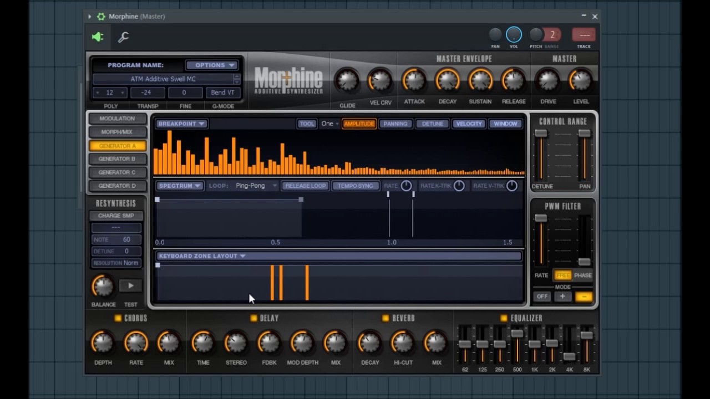Click the Master Drive knob

[x=548, y=80]
